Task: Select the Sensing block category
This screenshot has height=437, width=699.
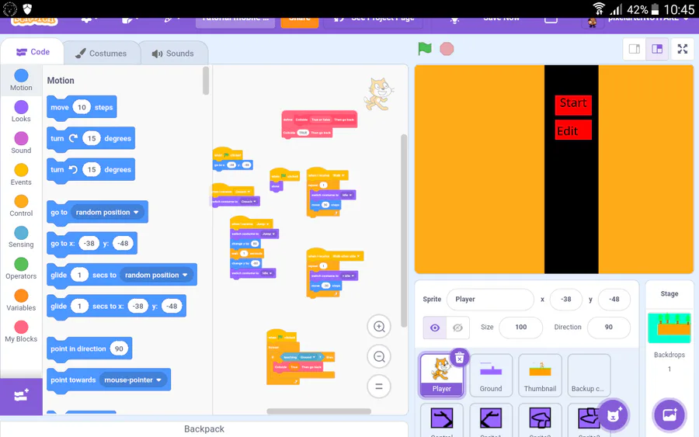Action: pos(21,238)
